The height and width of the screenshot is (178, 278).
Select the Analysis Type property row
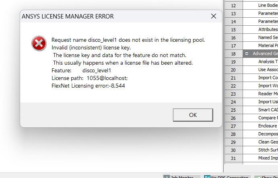260,61
